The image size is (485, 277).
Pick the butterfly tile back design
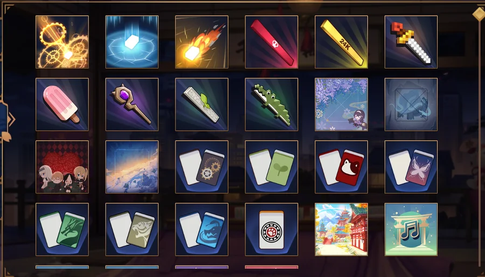[x=411, y=167]
